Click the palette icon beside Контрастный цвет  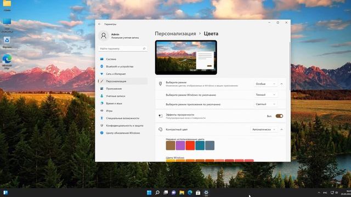pyautogui.click(x=160, y=130)
